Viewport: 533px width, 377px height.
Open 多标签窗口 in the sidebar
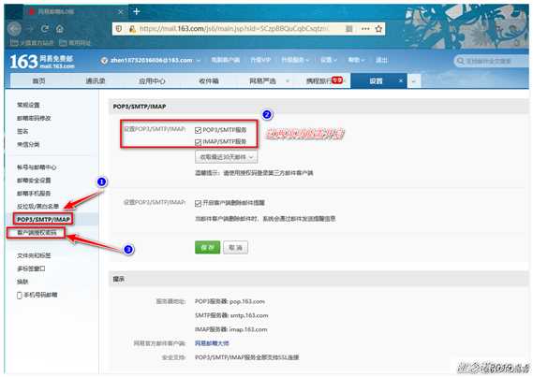click(x=31, y=268)
